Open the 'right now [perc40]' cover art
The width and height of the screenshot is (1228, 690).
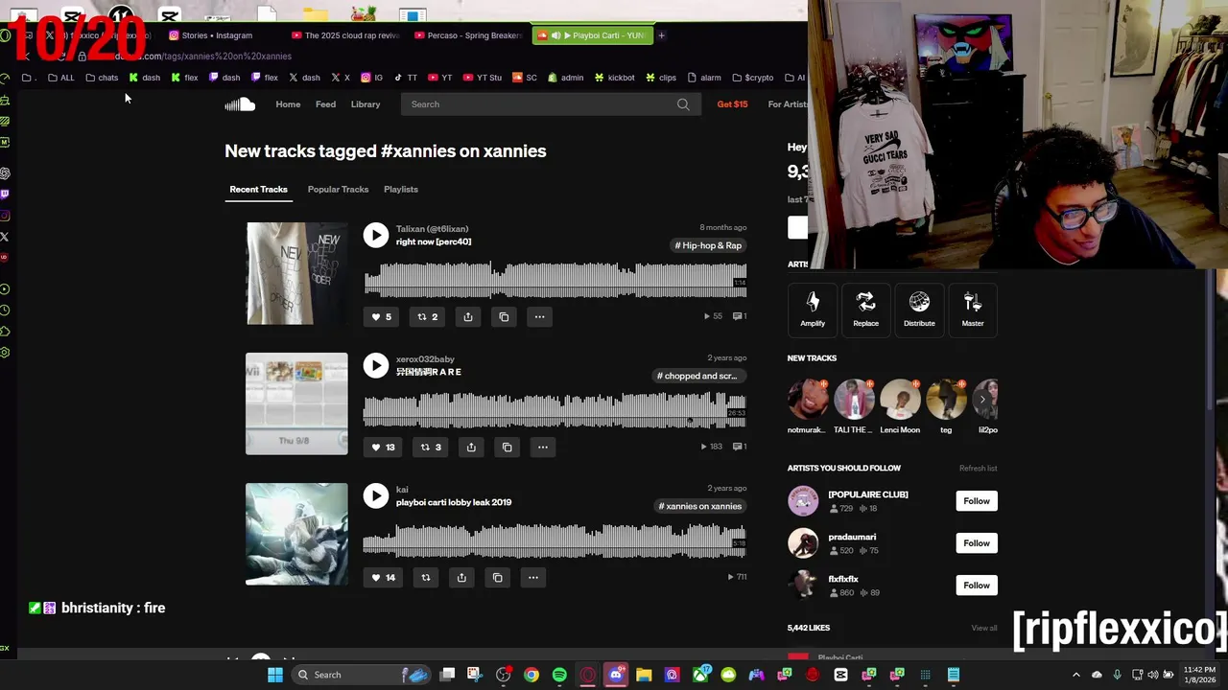[x=296, y=273]
